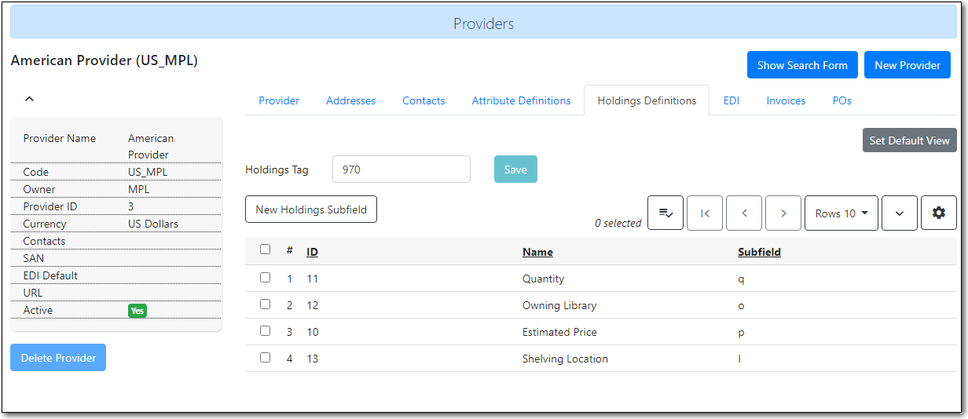Click ID cell 11
Screen dimensions: 968x419
[x=312, y=279]
